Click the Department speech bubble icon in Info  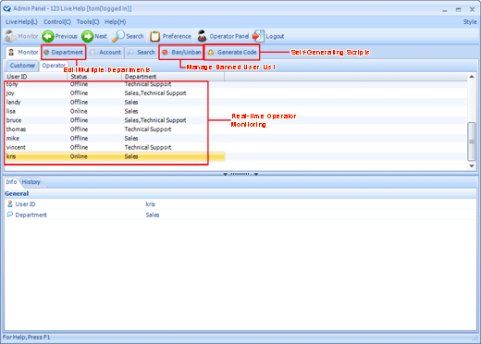click(10, 215)
